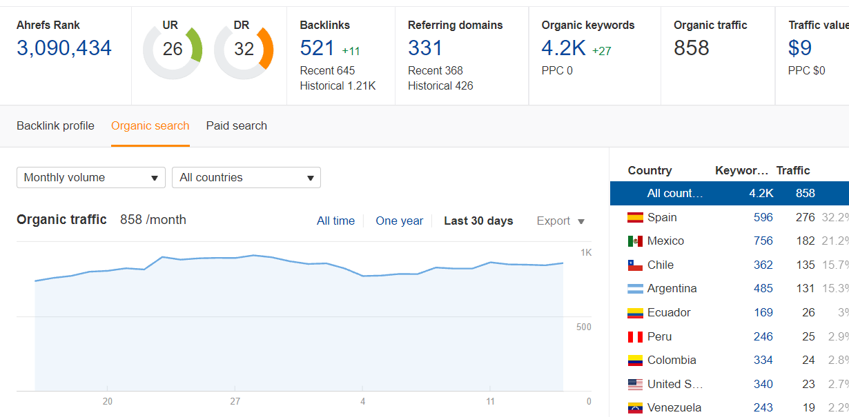Click the DR 32 gauge
The height and width of the screenshot is (417, 849).
244,50
